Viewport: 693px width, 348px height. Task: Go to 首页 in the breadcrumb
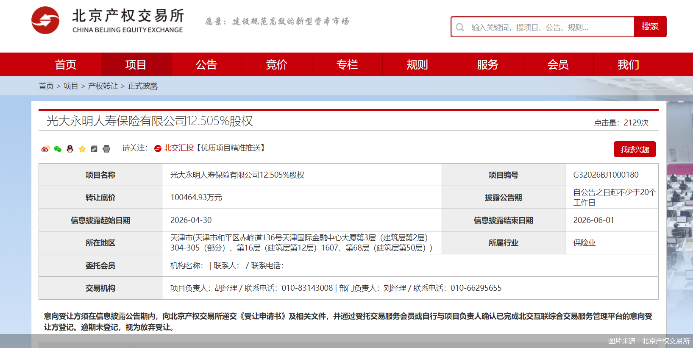click(46, 86)
